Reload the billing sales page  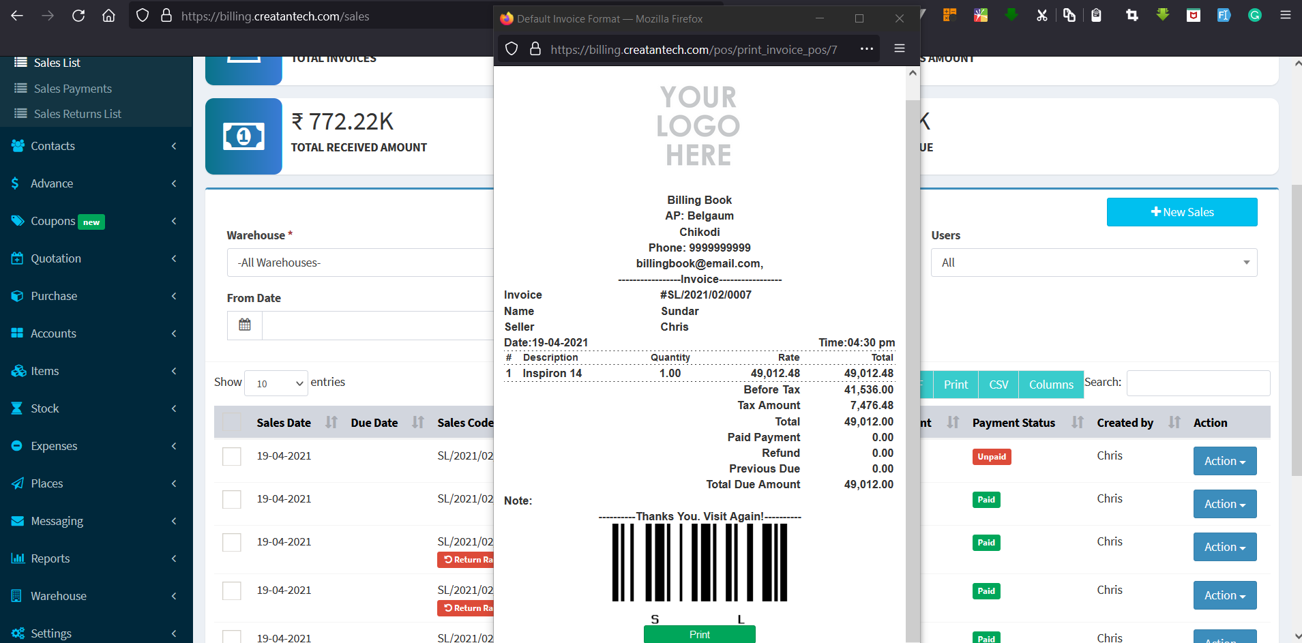(x=78, y=16)
